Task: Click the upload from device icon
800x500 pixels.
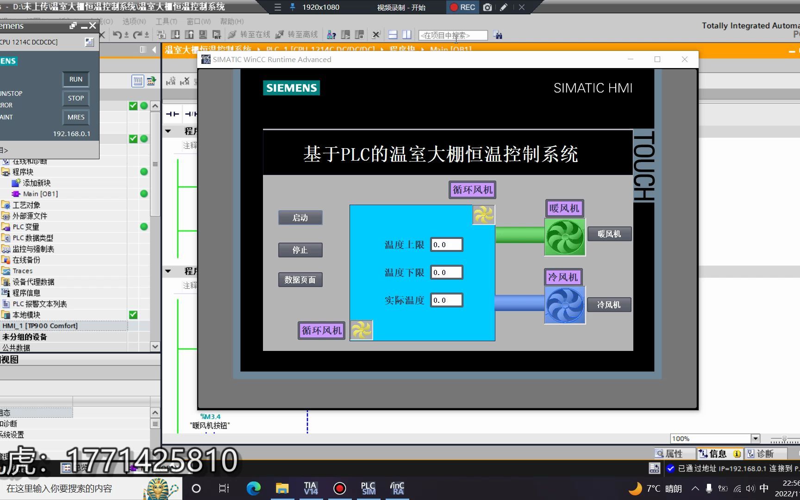Action: [x=189, y=35]
